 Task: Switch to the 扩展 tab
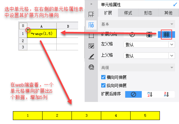108,13
